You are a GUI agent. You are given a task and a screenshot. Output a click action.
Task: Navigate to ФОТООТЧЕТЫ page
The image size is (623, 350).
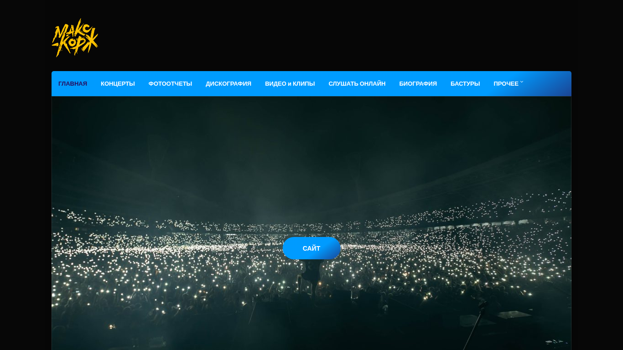[170, 84]
